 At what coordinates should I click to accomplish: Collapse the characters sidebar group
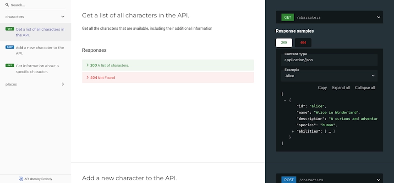[35, 17]
